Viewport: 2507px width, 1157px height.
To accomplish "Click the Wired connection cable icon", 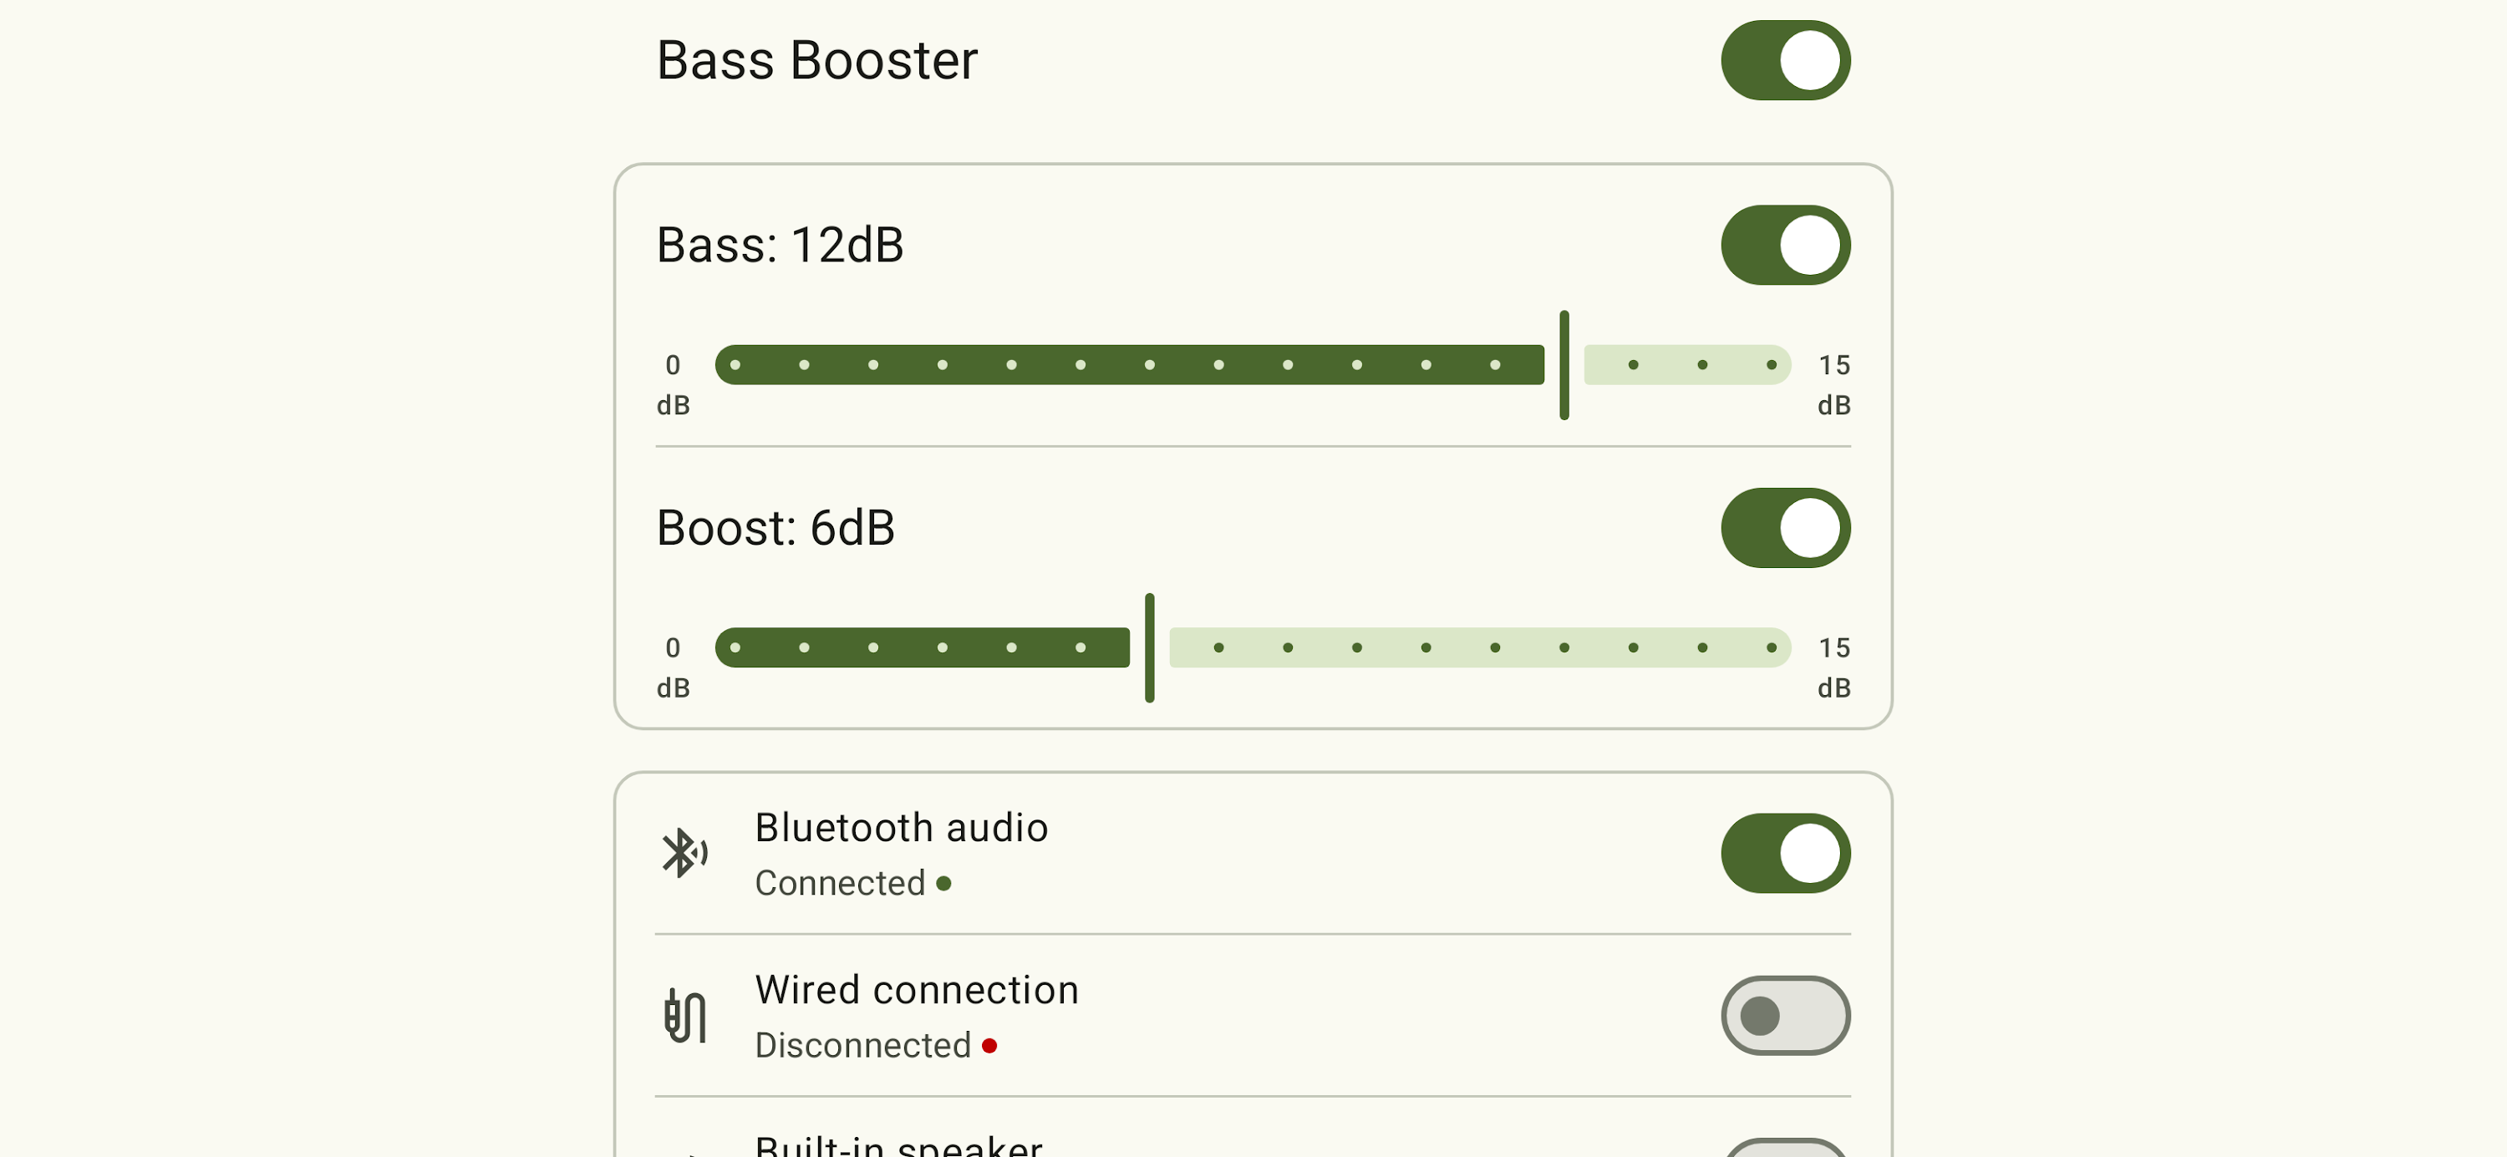I will 685,1016.
